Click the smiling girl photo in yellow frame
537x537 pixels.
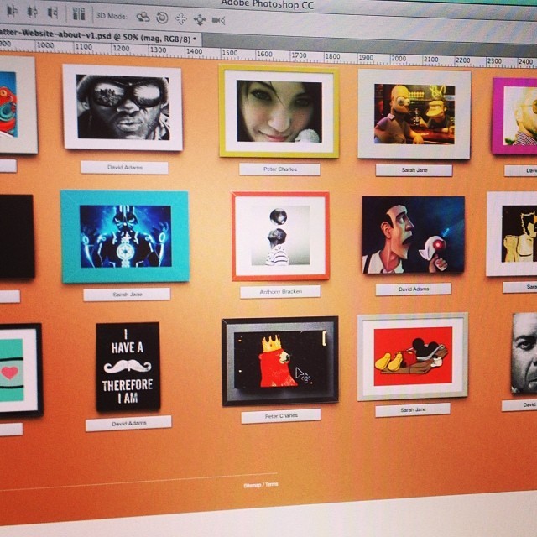279,112
